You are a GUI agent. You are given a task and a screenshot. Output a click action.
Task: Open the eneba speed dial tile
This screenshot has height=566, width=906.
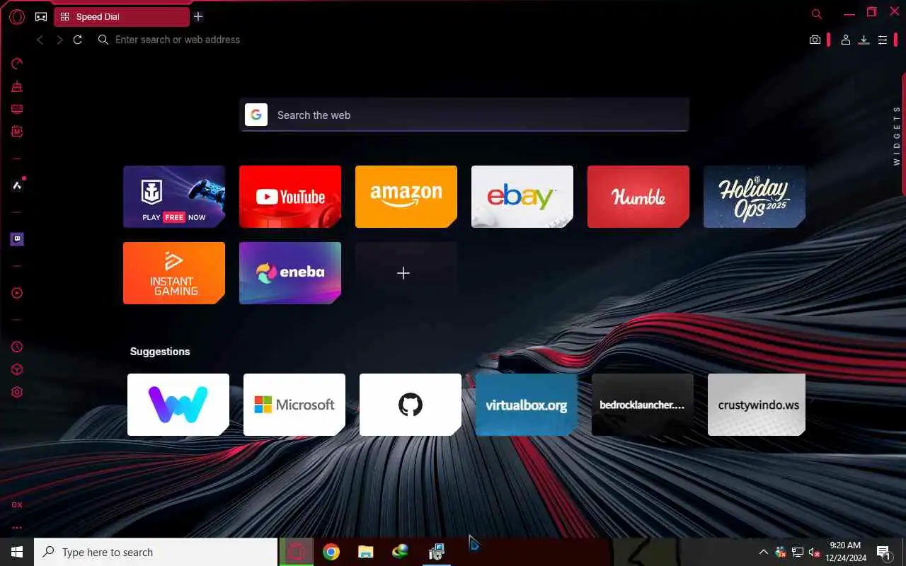(290, 273)
